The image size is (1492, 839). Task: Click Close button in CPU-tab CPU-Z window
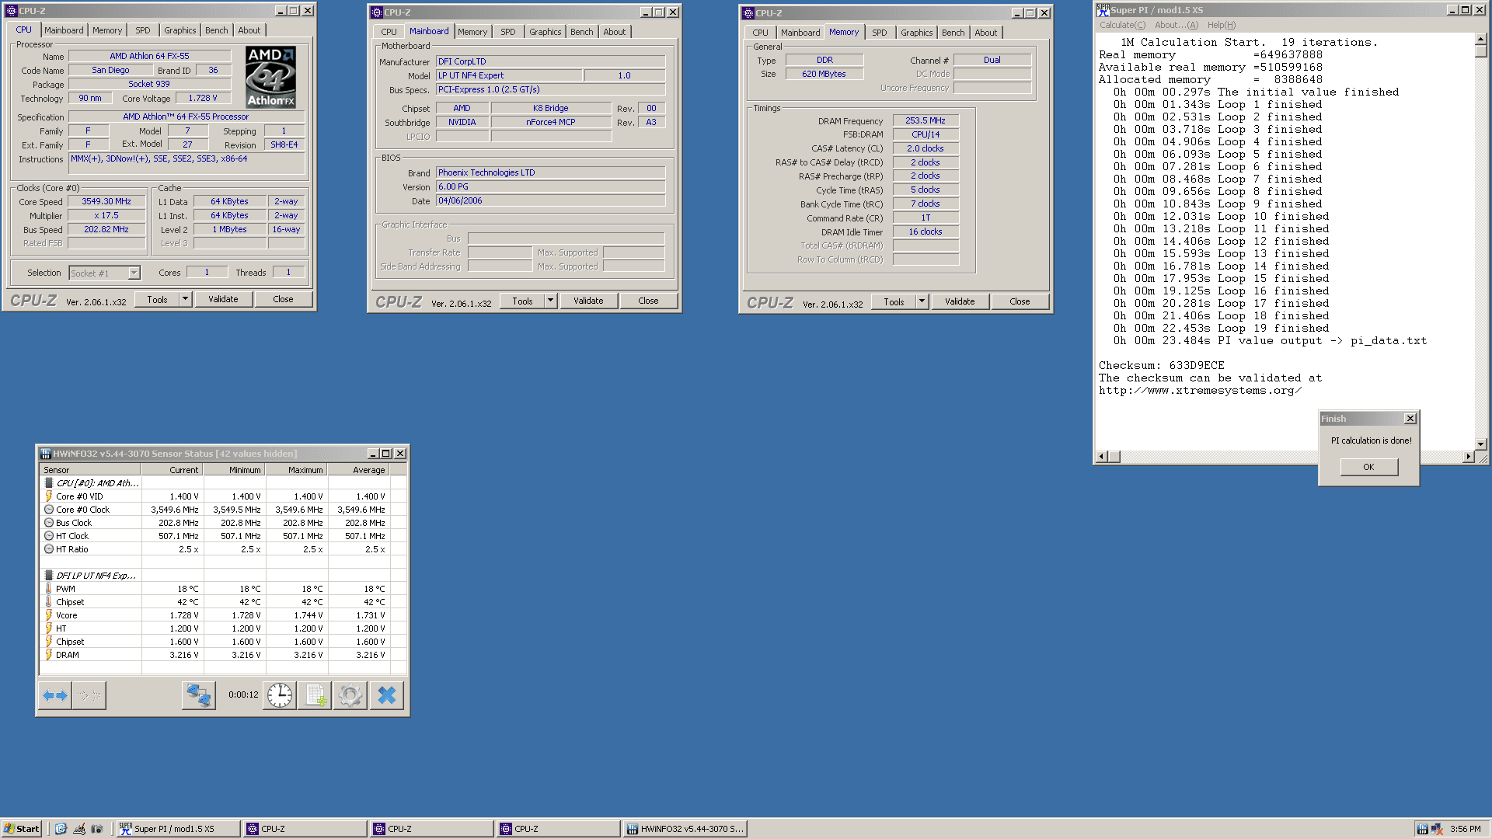click(x=283, y=299)
